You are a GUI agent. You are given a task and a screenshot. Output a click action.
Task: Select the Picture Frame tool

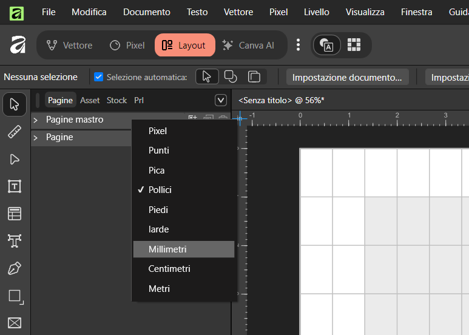[15, 323]
